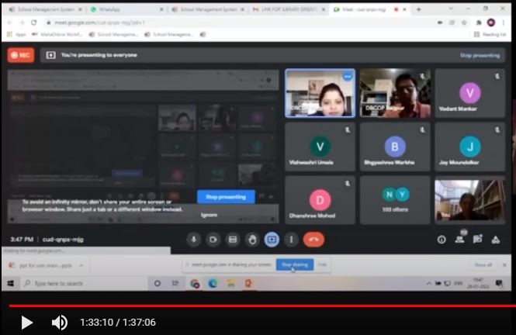
Task: Turn off the camera in Meet
Action: (x=213, y=240)
